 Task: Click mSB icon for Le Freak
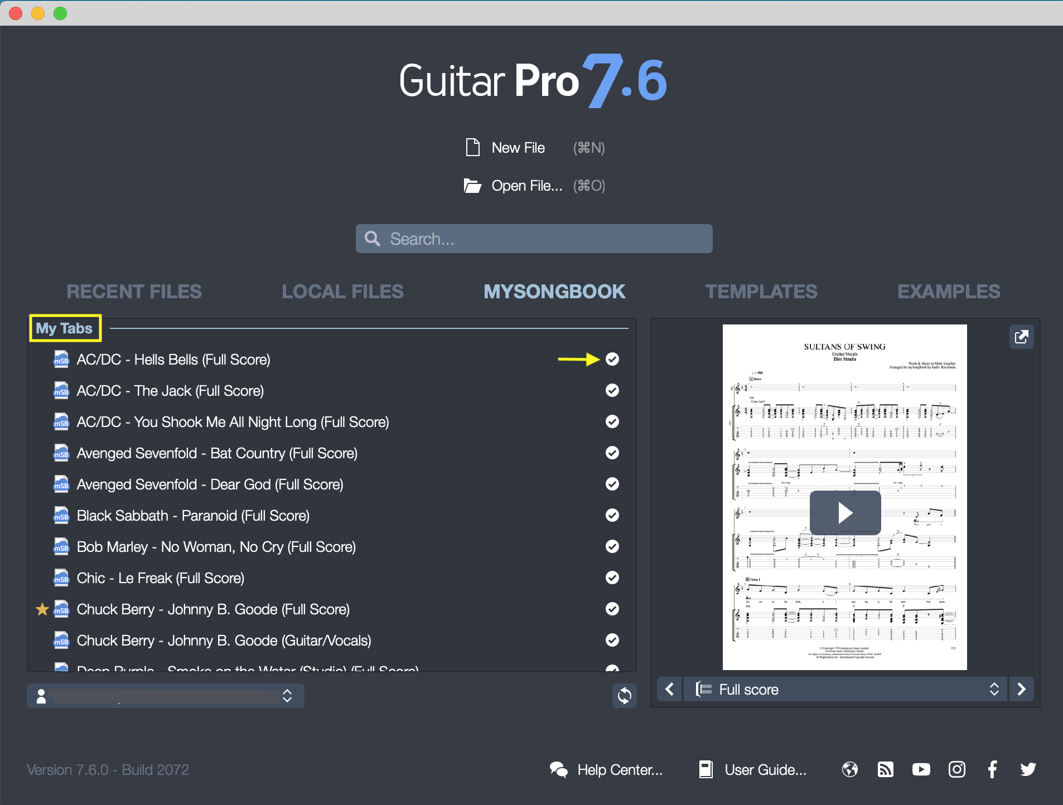pyautogui.click(x=61, y=578)
